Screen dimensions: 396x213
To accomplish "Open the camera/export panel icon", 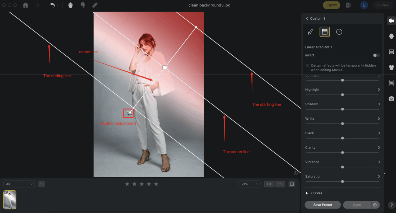I will (391, 98).
